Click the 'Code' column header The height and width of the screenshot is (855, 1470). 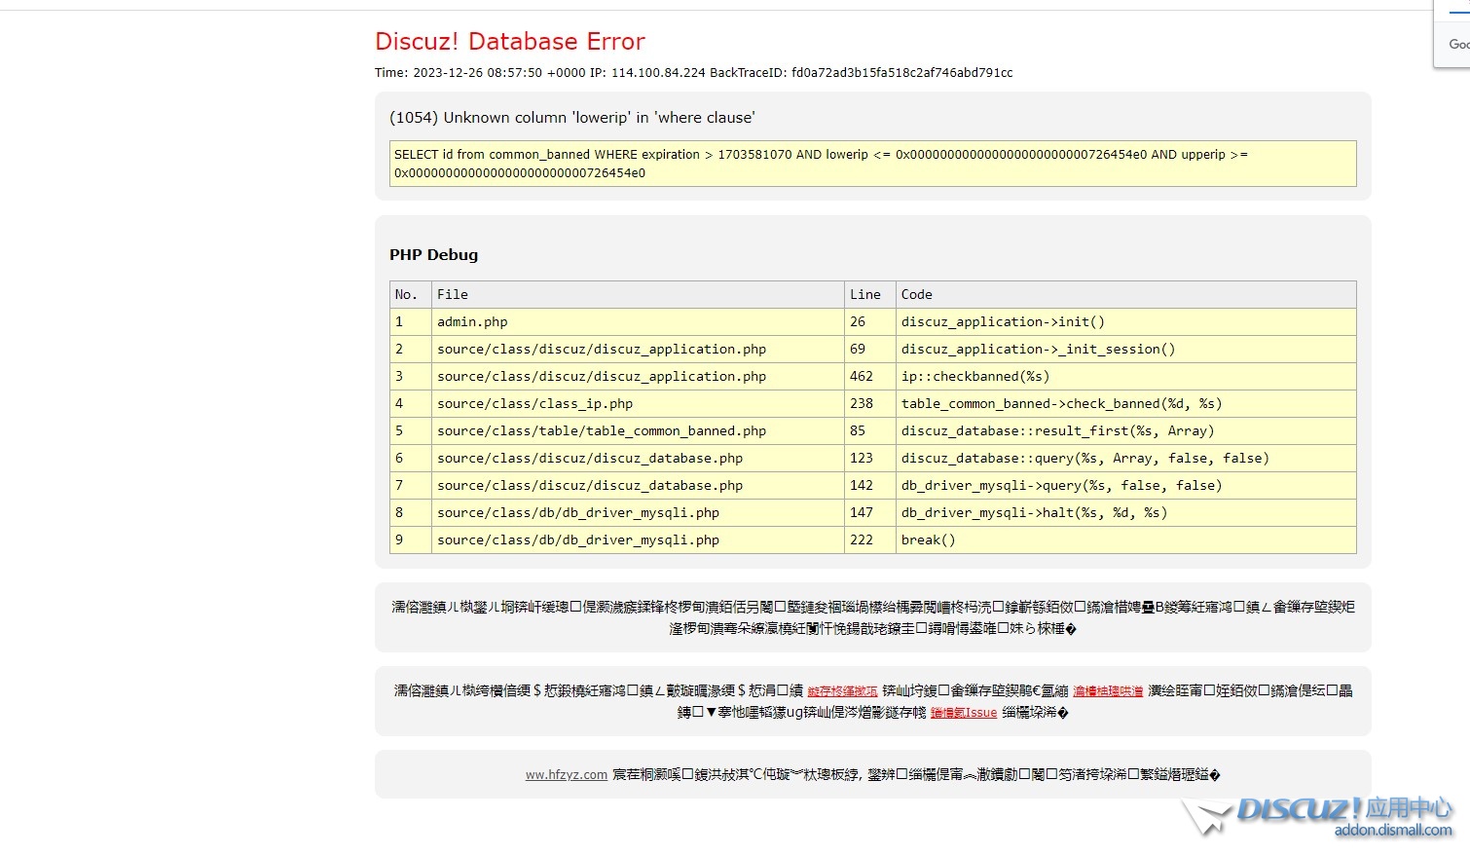pos(1126,294)
